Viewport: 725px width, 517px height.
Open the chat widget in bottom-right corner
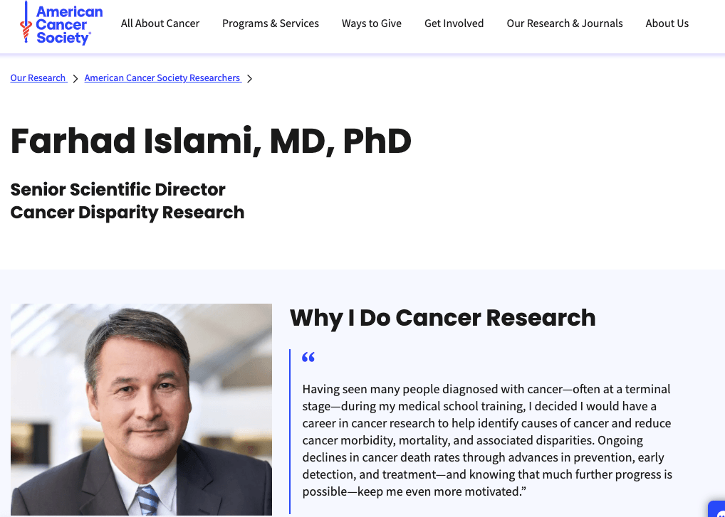tap(718, 509)
